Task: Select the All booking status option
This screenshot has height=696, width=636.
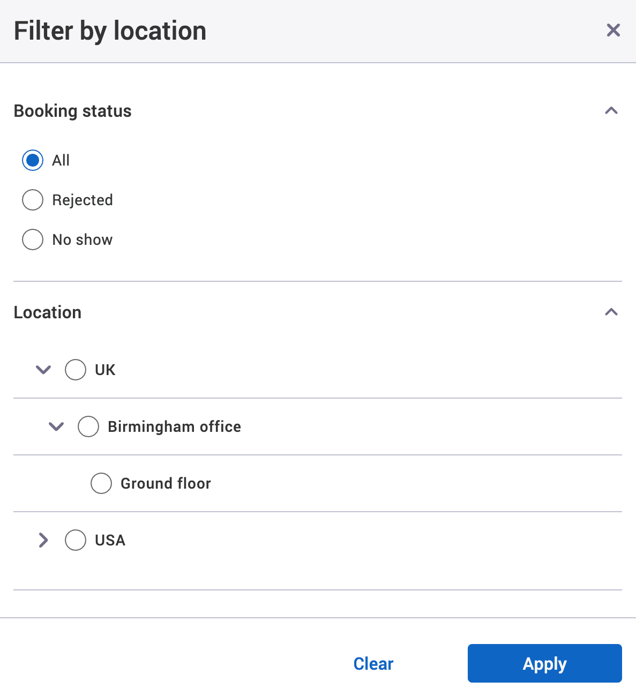Action: (x=33, y=160)
